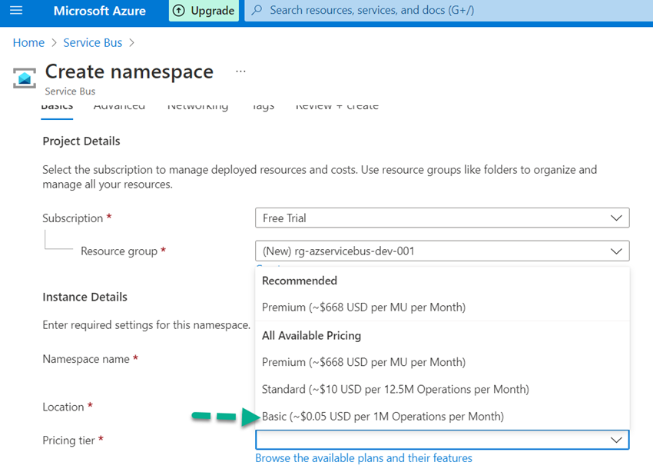Click the Microsoft Azure home logo
The width and height of the screenshot is (653, 472).
[99, 11]
